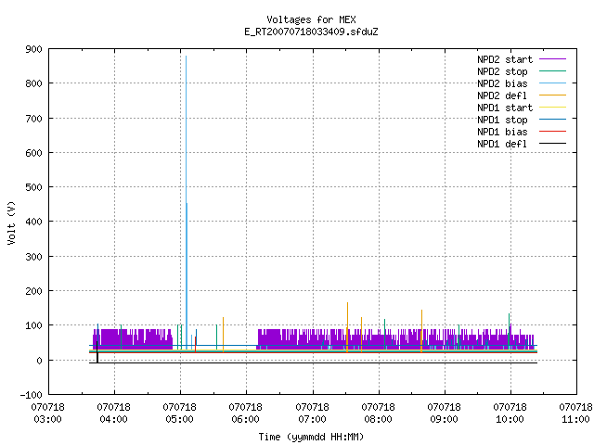Click the y-axis value 0

point(39,361)
